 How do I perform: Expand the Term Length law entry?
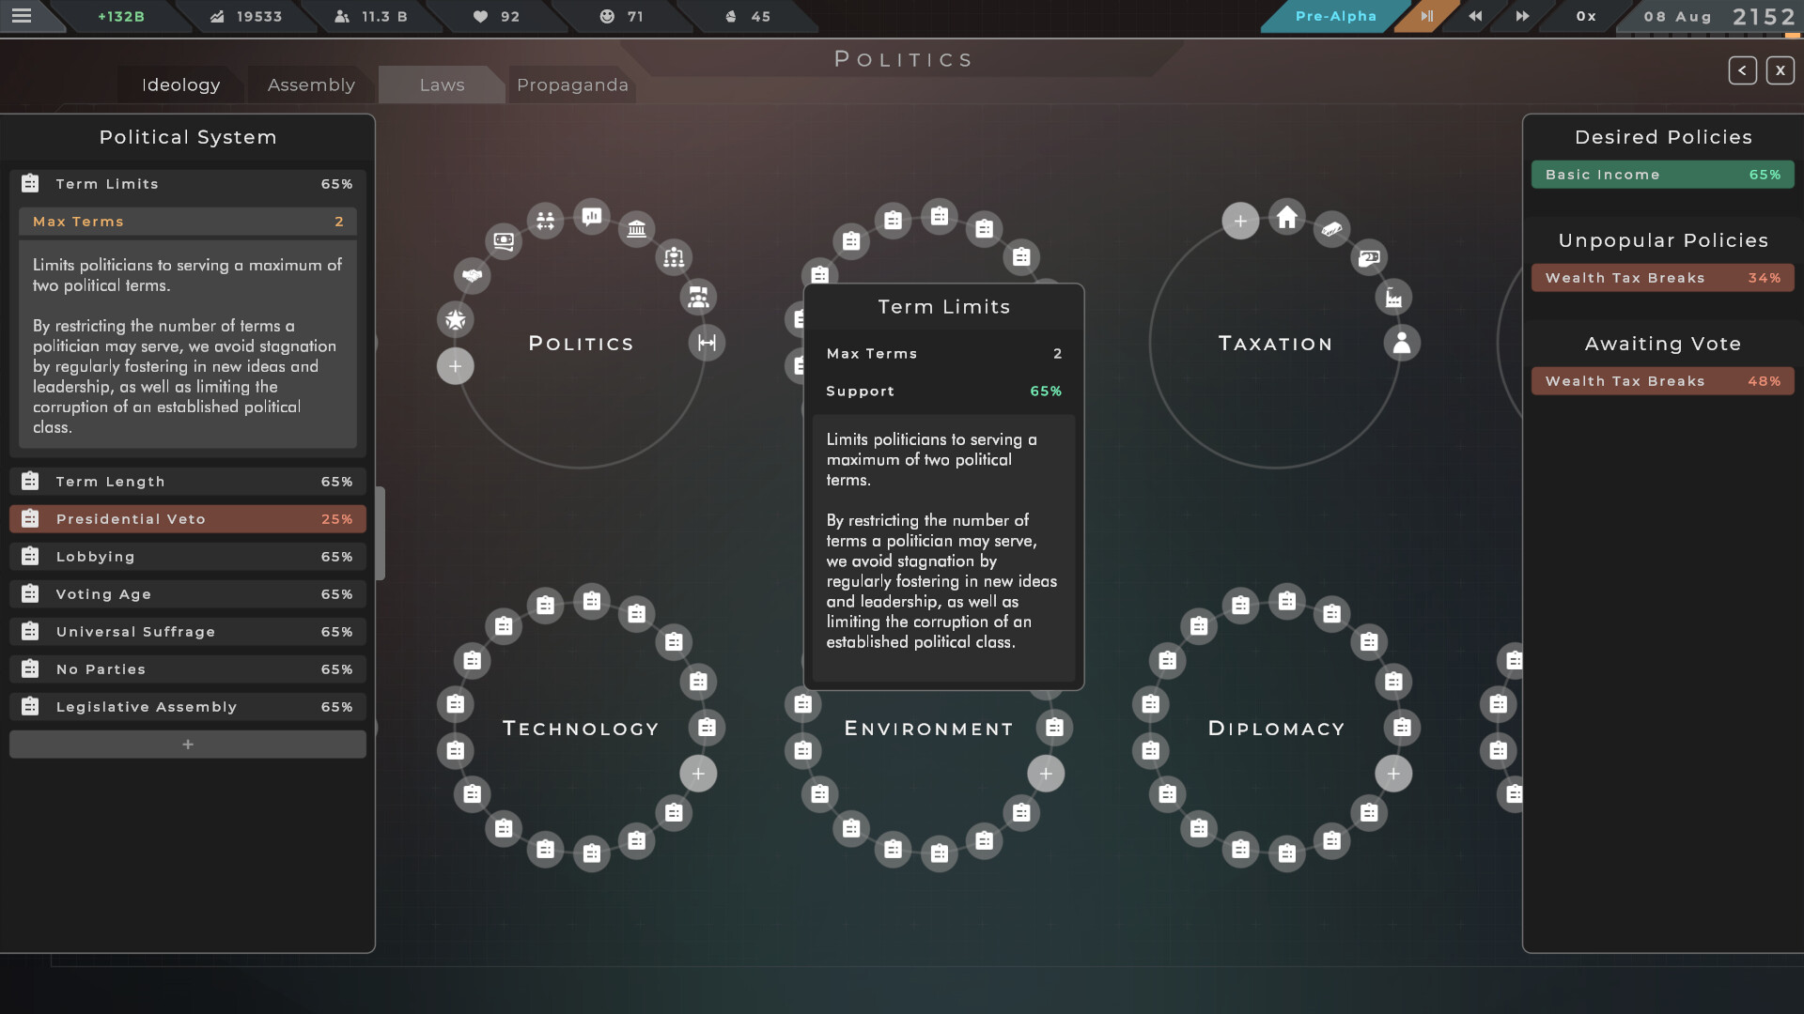point(188,482)
